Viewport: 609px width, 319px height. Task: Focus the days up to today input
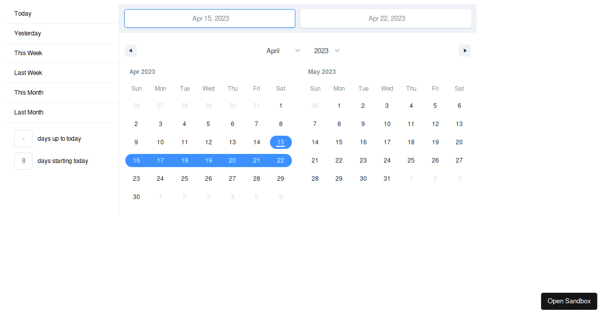(23, 139)
